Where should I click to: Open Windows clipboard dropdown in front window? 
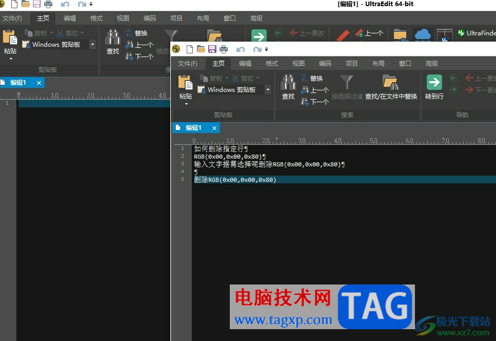[268, 89]
